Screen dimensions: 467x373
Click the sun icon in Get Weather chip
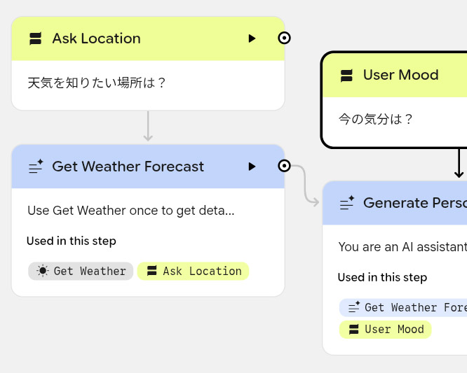[43, 271]
